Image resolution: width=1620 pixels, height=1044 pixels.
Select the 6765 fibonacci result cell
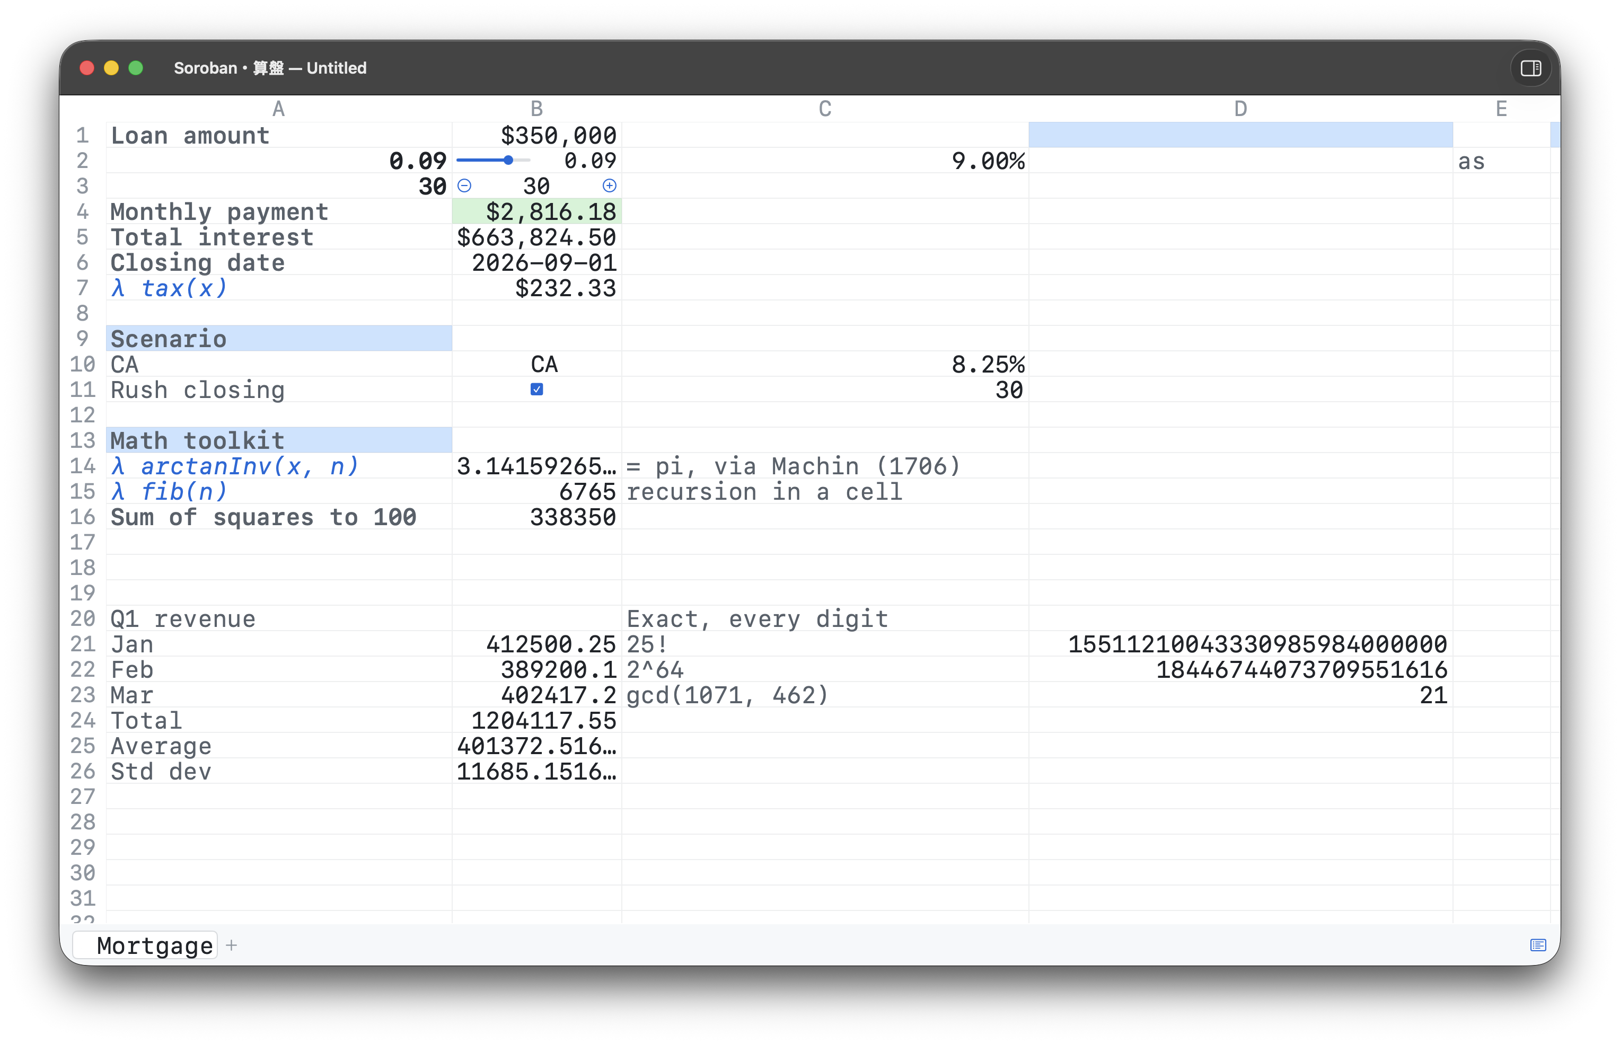[x=536, y=491]
